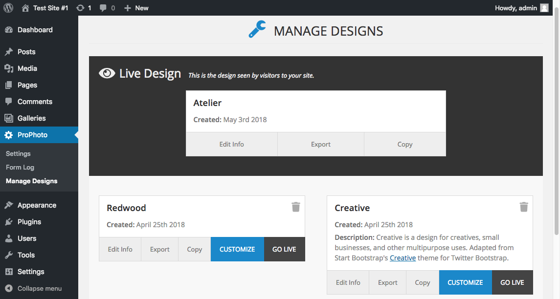Click the ProPhoto gear icon
The image size is (560, 299).
tap(9, 135)
